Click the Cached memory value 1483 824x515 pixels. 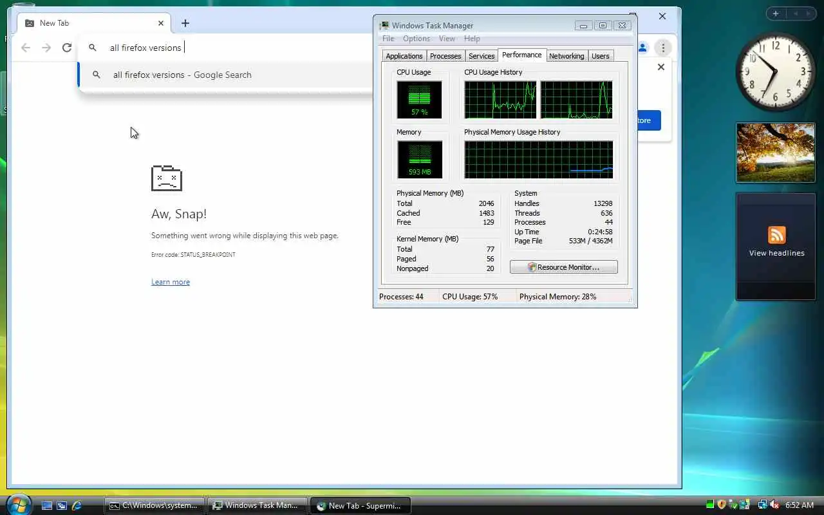(x=487, y=213)
